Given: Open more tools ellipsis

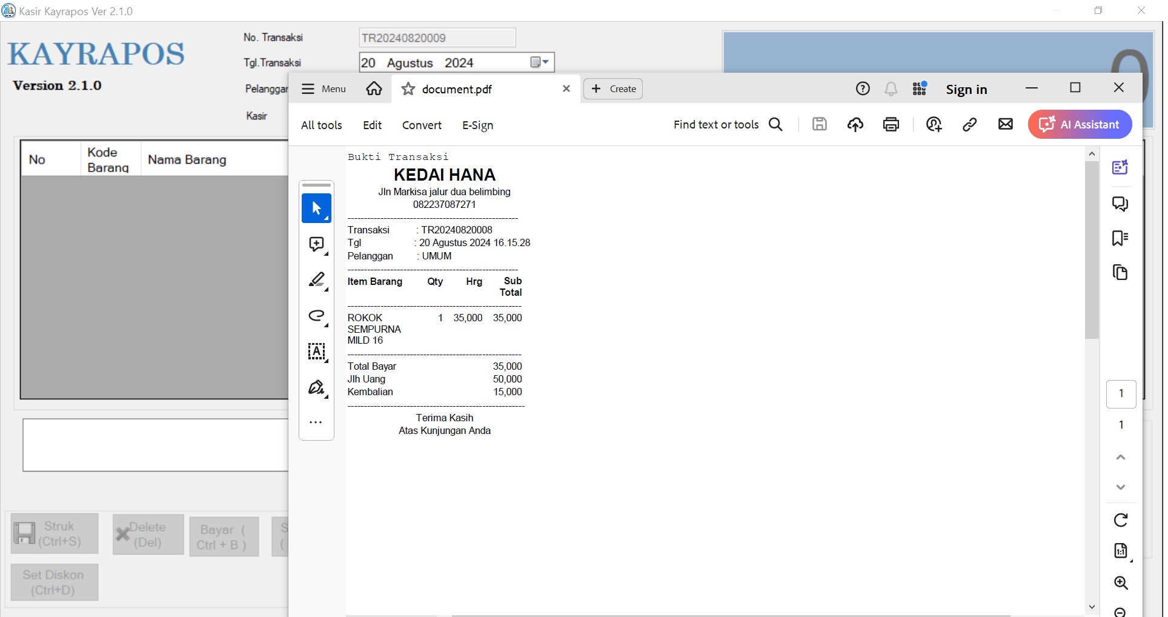Looking at the screenshot, I should pos(316,422).
